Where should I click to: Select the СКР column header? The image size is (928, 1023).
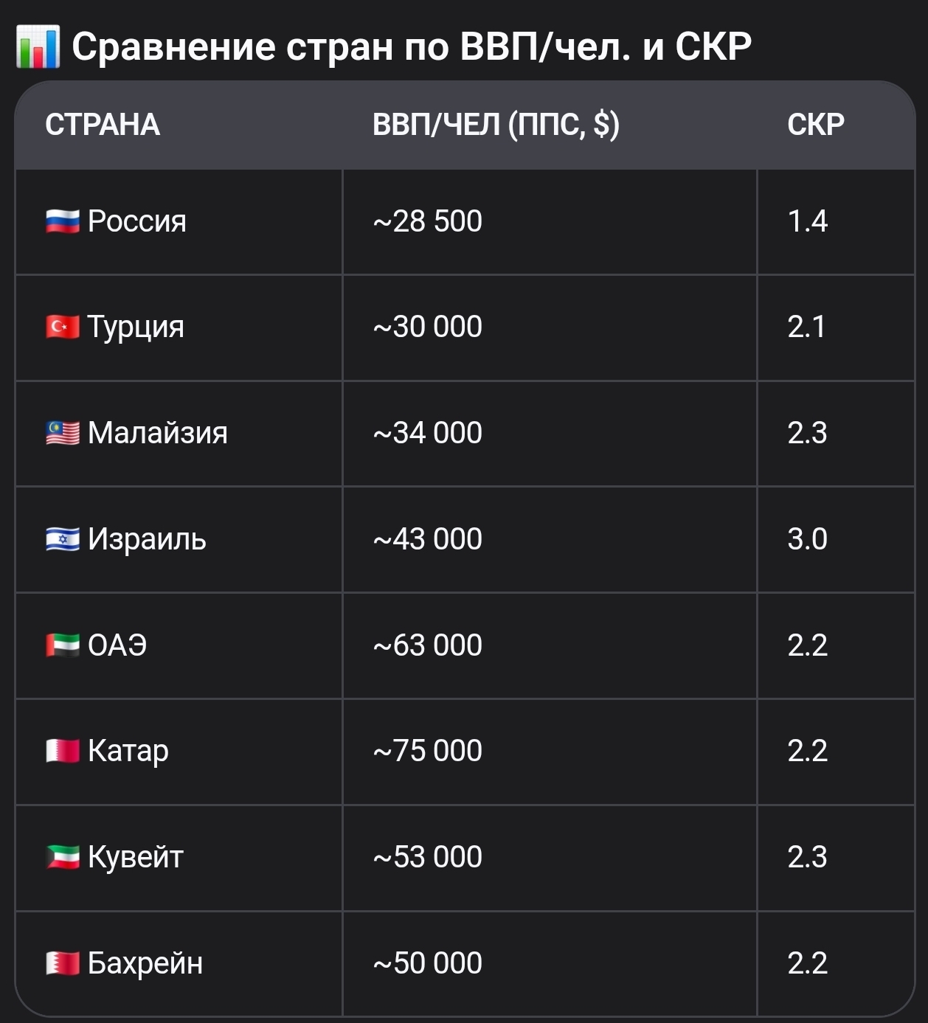816,125
